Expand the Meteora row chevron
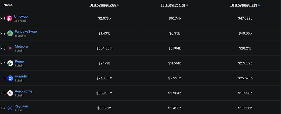The width and height of the screenshot is (281, 114). point(1,48)
